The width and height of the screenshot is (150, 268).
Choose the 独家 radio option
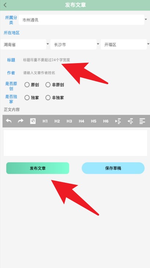[32, 98]
